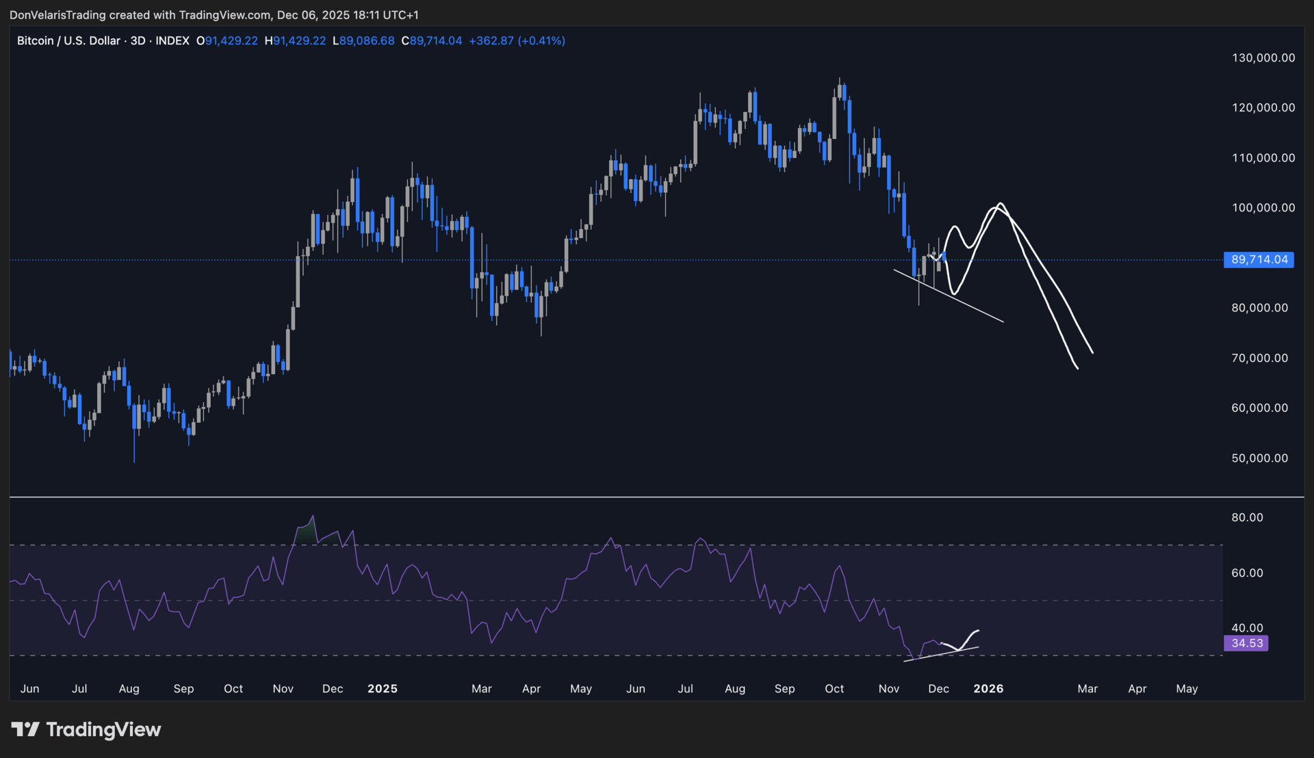The image size is (1314, 758).
Task: Click the bold 2025 label on time axis
Action: (x=382, y=689)
